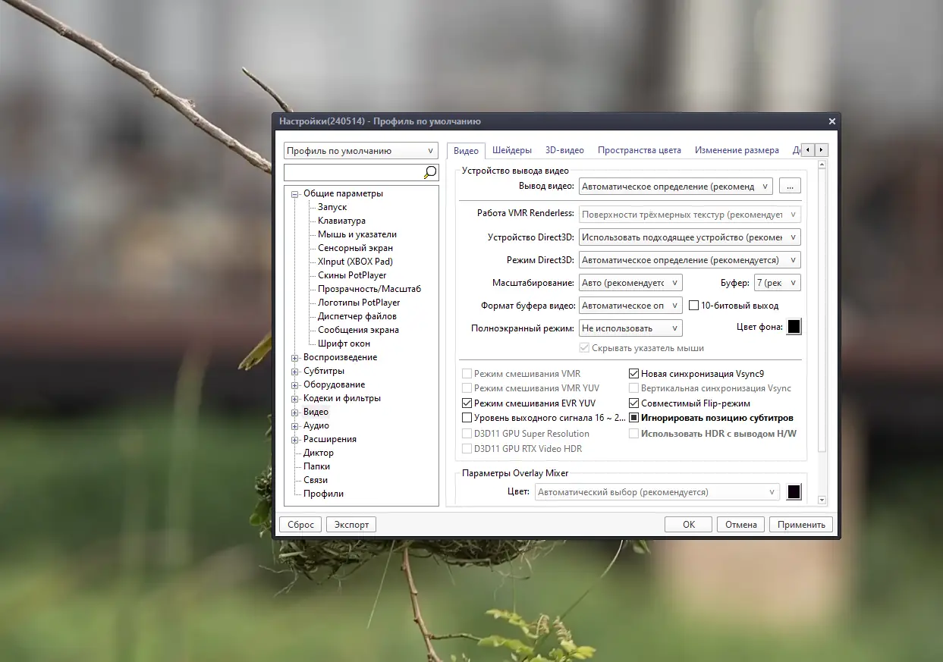The image size is (943, 662).
Task: Open the Масштабирование dropdown
Action: coord(630,283)
